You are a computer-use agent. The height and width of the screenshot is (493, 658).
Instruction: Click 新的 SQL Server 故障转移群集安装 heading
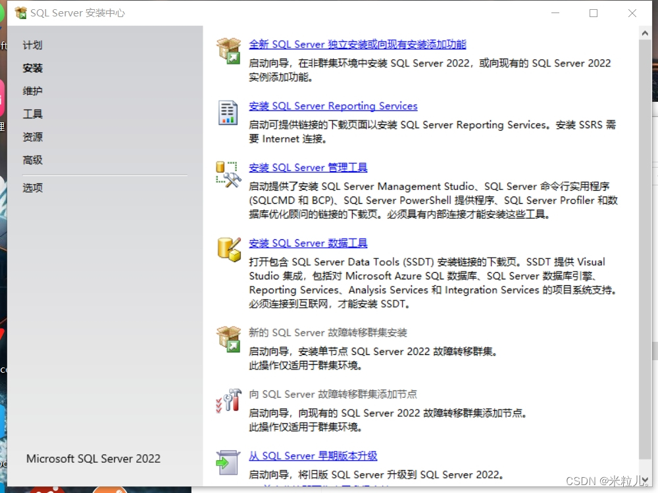[328, 333]
